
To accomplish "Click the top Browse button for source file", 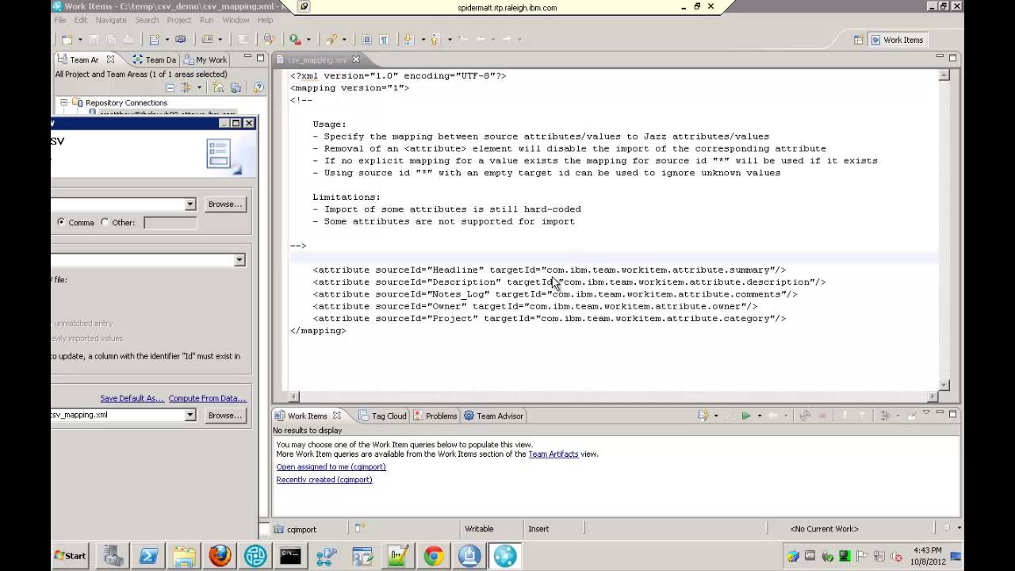I will coord(225,204).
